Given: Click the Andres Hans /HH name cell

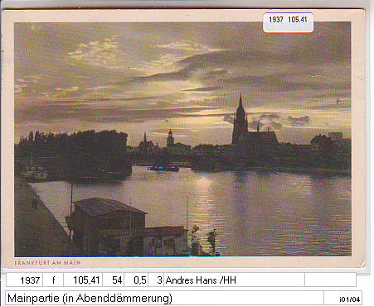Looking at the screenshot, I should pos(234,280).
